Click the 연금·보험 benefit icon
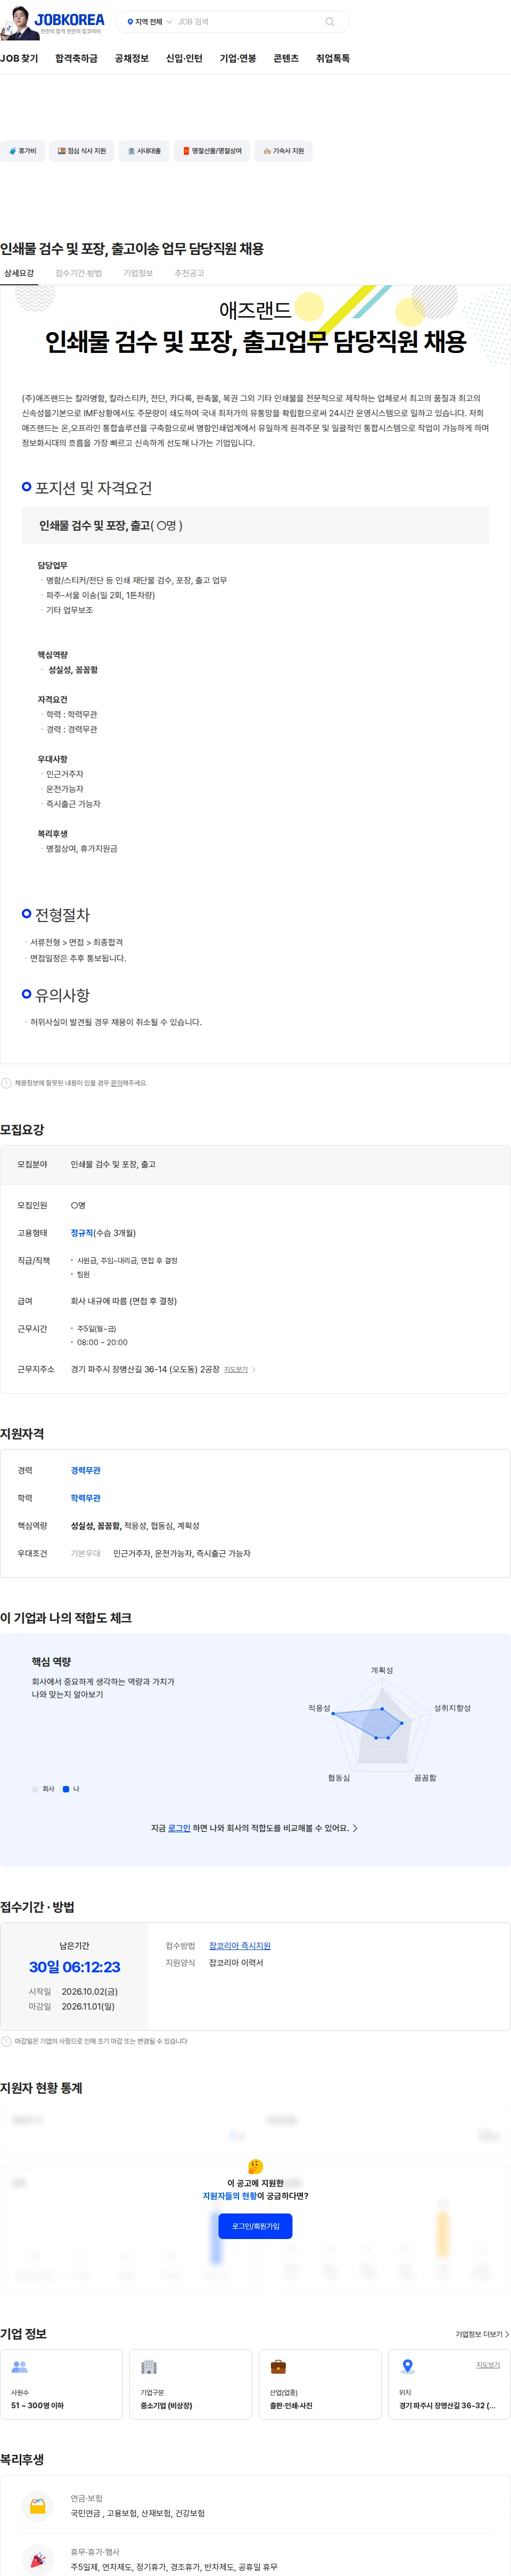Image resolution: width=511 pixels, height=2576 pixels. [x=38, y=2506]
